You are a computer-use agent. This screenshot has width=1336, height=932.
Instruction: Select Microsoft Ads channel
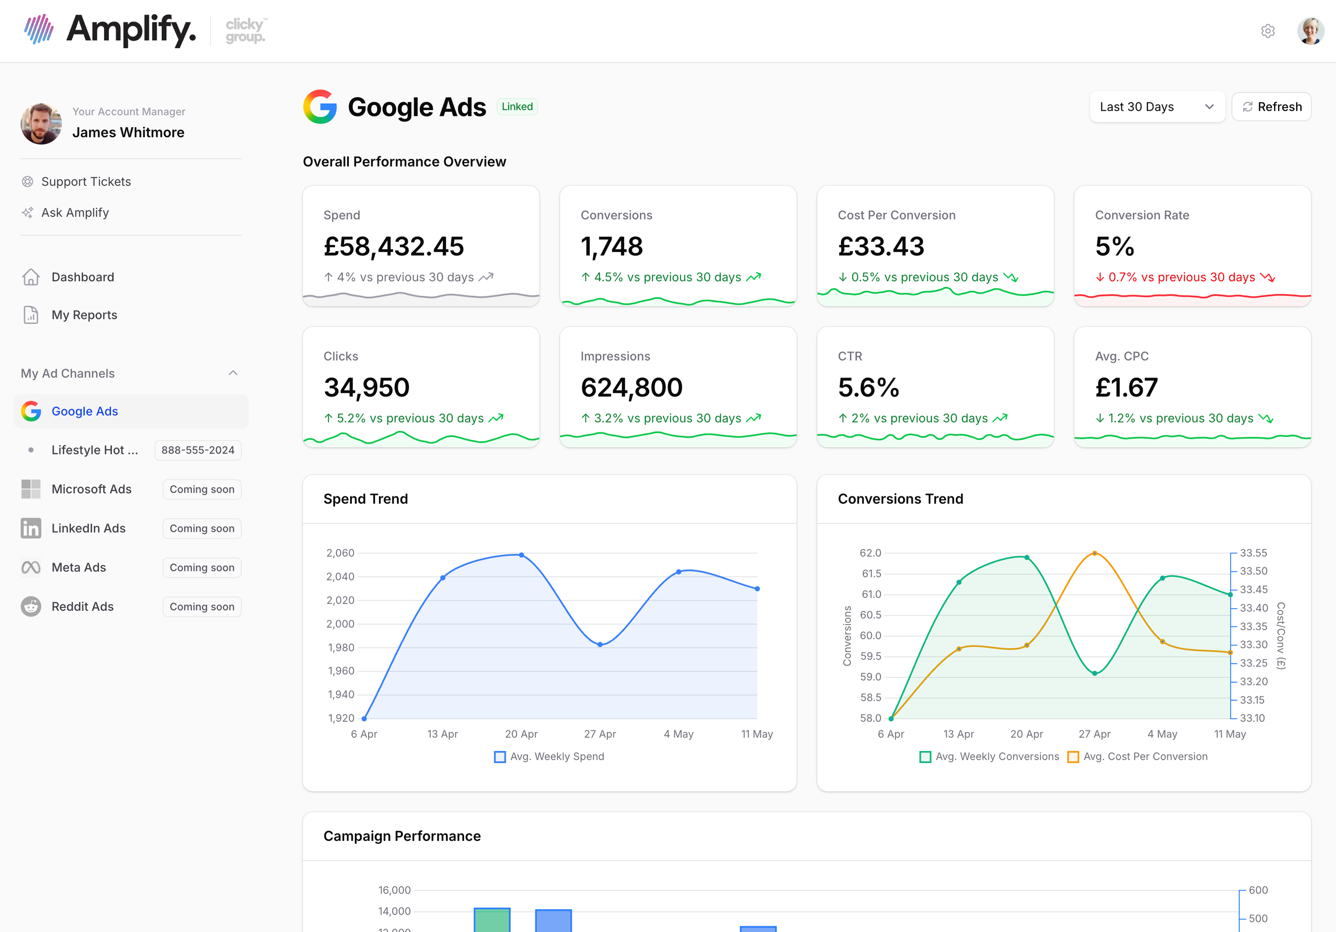(x=92, y=489)
